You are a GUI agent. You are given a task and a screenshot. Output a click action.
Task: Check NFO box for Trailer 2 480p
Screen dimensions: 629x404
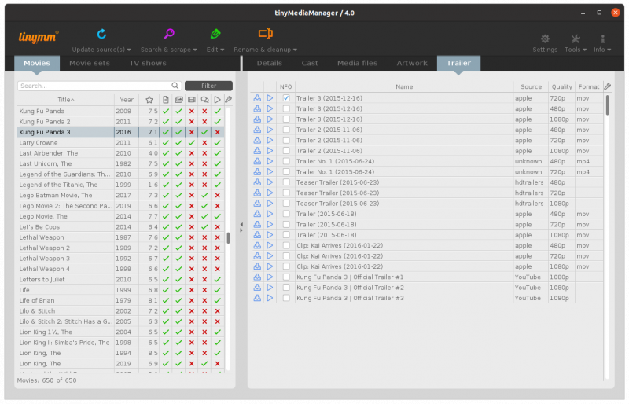pyautogui.click(x=286, y=130)
